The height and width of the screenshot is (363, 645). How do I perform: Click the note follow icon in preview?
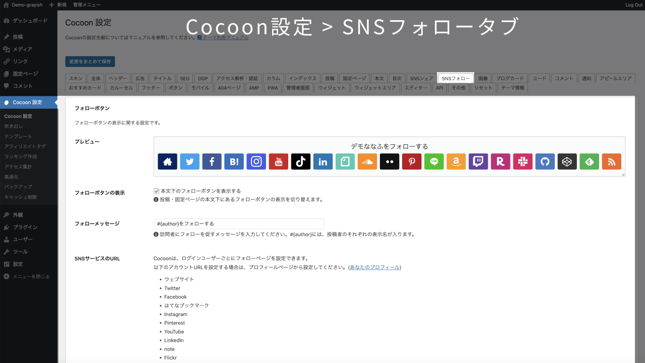click(x=345, y=161)
